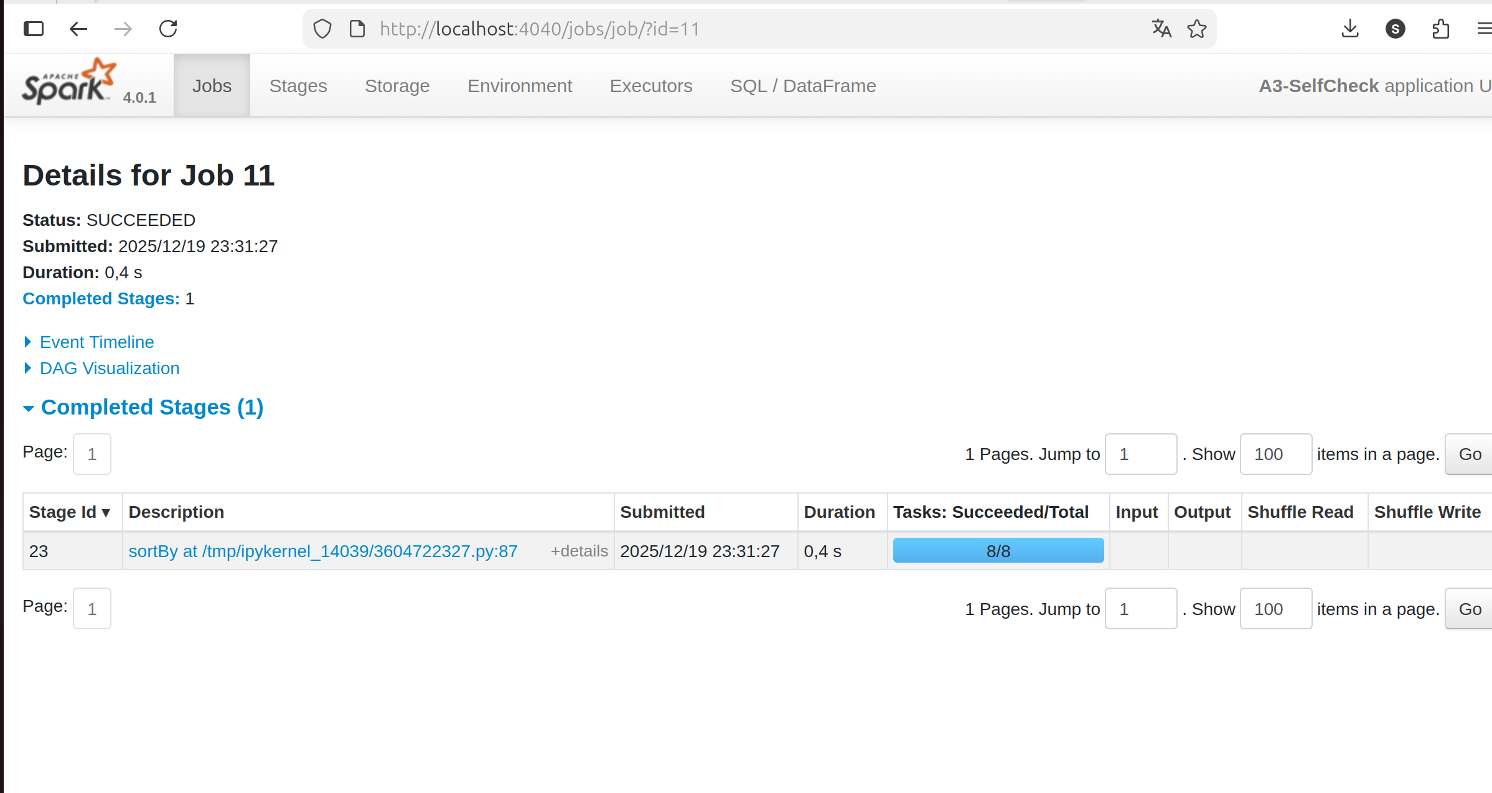Click the 8/8 tasks progress bar
This screenshot has width=1492, height=793.
point(998,551)
